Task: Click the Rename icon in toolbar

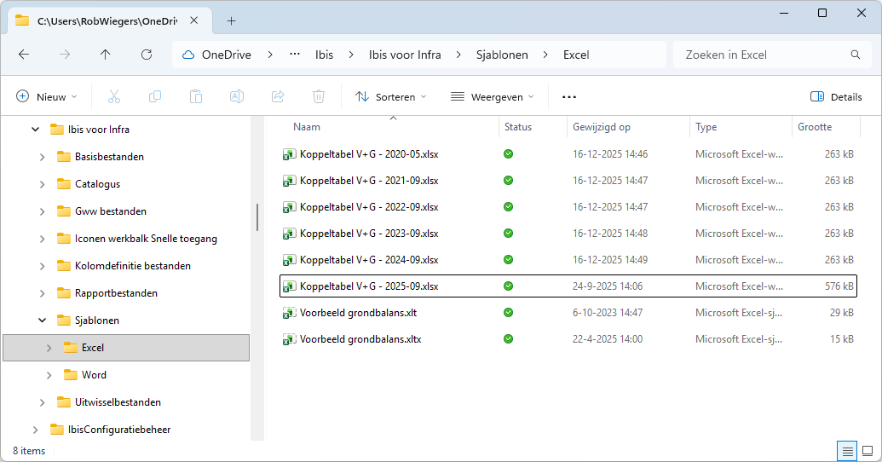Action: [237, 97]
